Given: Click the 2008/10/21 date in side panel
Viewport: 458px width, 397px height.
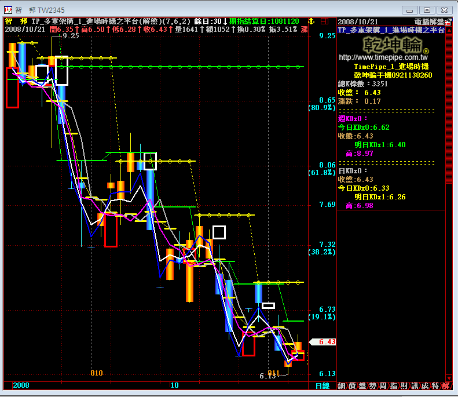Looking at the screenshot, I should pyautogui.click(x=358, y=21).
